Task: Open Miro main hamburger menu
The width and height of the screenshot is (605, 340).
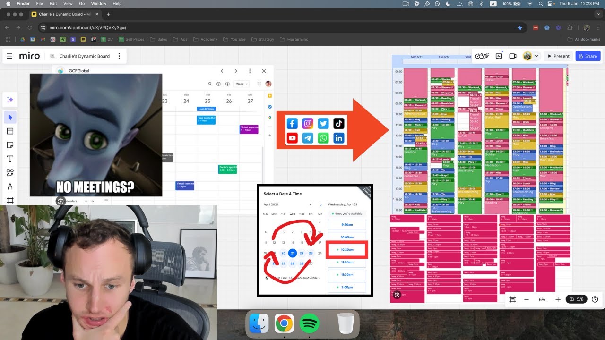Action: (9, 56)
